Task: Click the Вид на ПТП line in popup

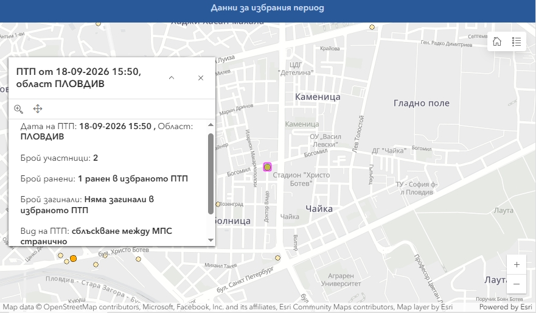Action: coord(96,236)
